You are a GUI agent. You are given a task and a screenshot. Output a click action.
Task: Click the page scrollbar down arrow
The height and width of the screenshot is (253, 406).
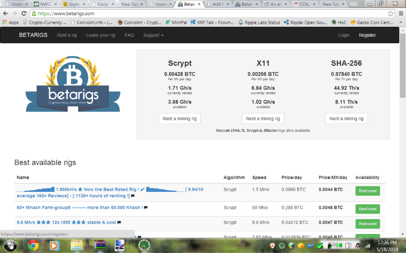point(402,235)
